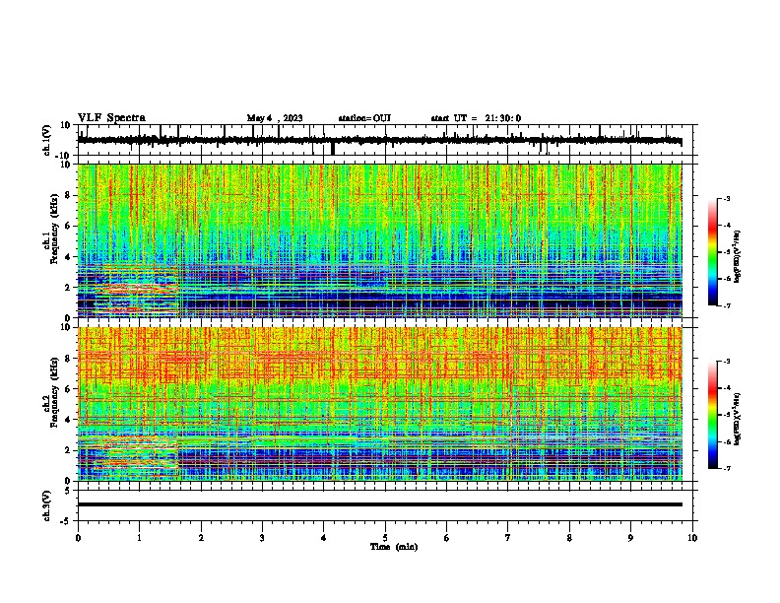Click the "VLF Spectra" title text
Image resolution: width=780 pixels, height=603 pixels.
pos(111,118)
